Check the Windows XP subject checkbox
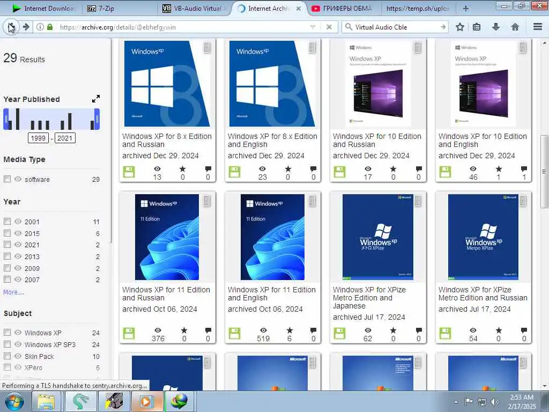The height and width of the screenshot is (412, 549). tap(7, 332)
